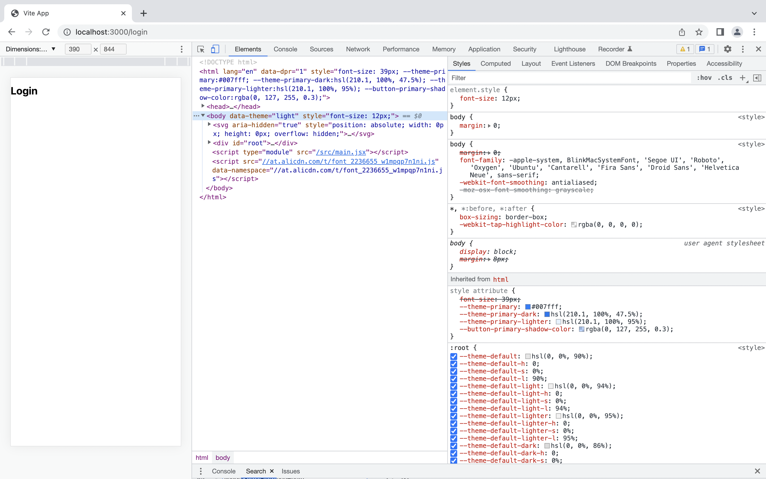Add a new style rule
The height and width of the screenshot is (479, 766).
[743, 78]
